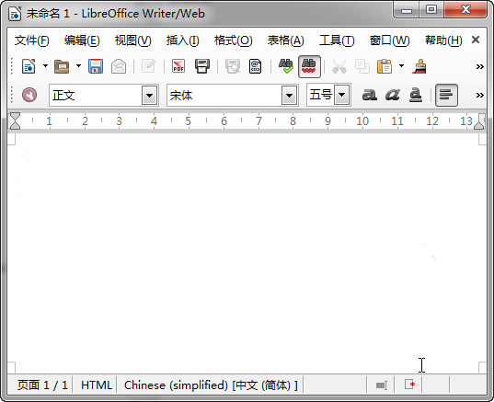Toggle underline formatting
The height and width of the screenshot is (402, 494).
pos(416,95)
